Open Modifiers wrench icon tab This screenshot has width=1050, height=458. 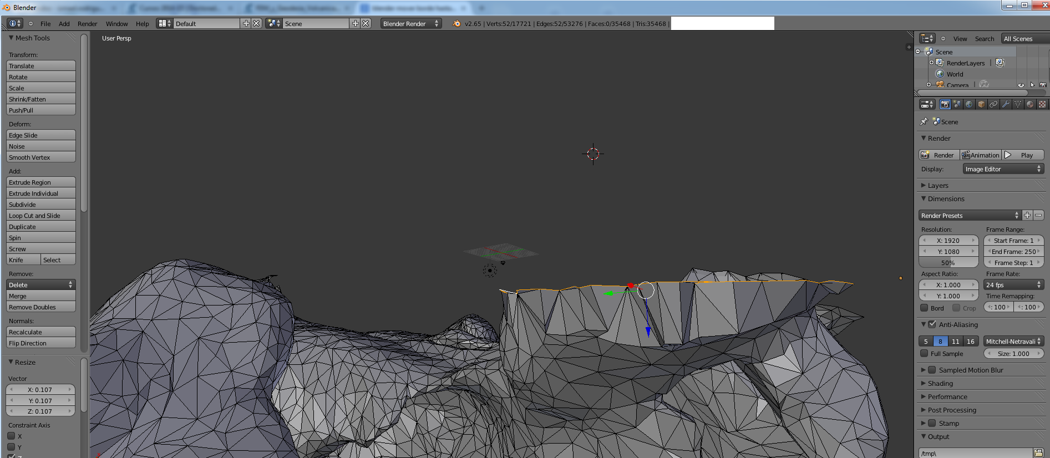(x=1006, y=104)
